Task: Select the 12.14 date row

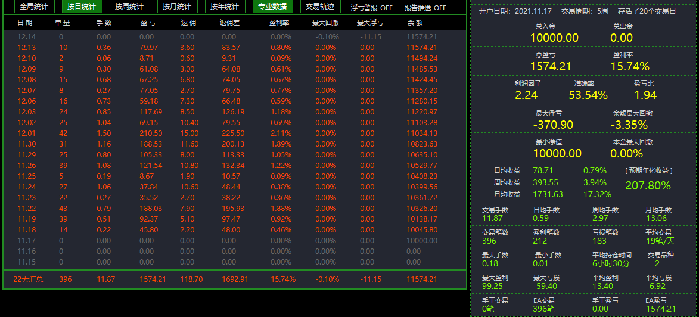Action: (234, 36)
